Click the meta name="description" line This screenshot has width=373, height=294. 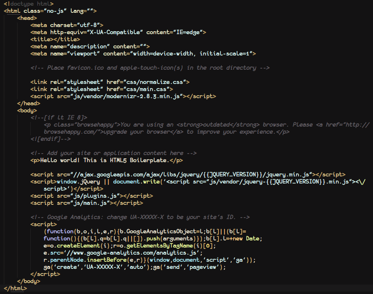pyautogui.click(x=90, y=46)
